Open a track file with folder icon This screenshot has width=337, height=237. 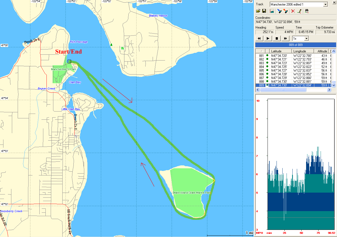tap(258, 11)
